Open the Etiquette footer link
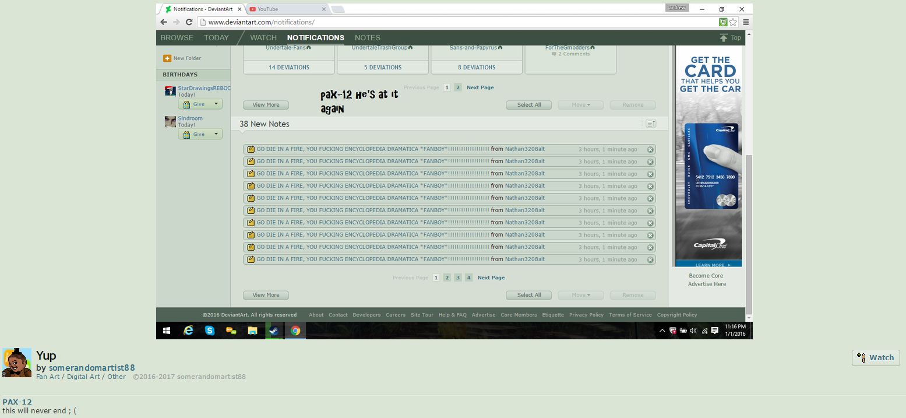 [553, 315]
